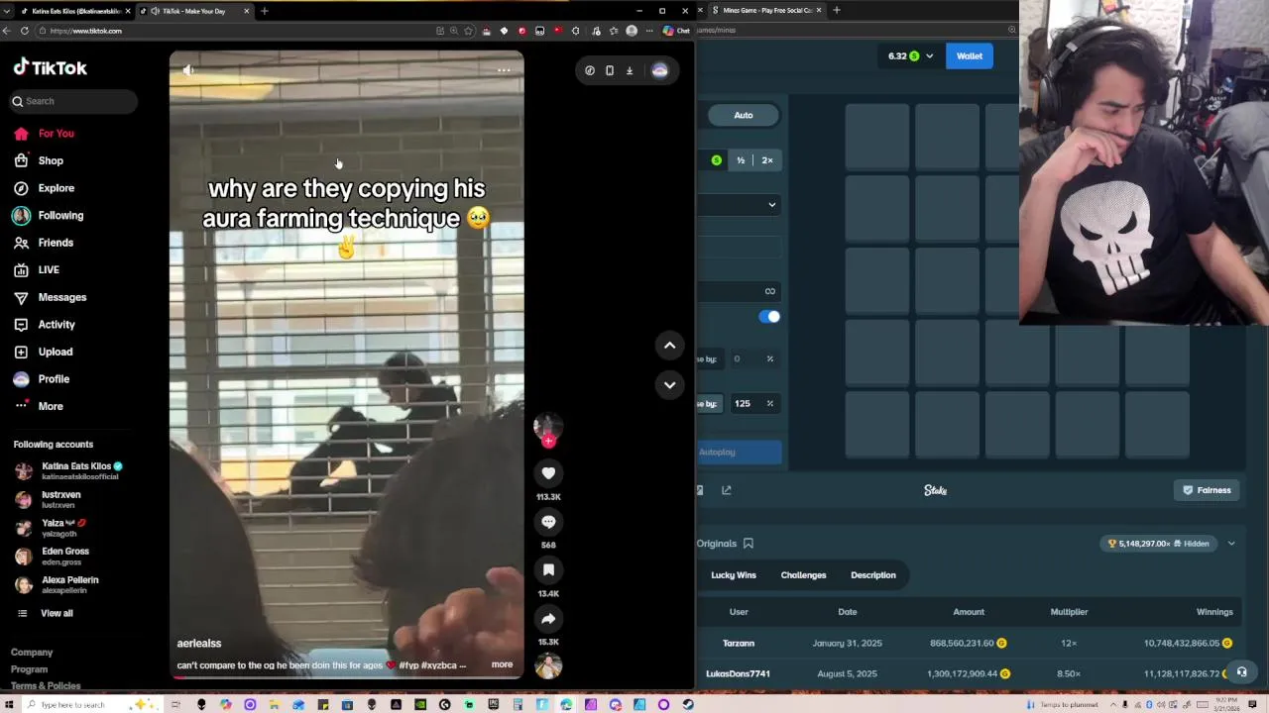The height and width of the screenshot is (713, 1269).
Task: Open Copilot Chat in browser toolbar
Action: 676,31
